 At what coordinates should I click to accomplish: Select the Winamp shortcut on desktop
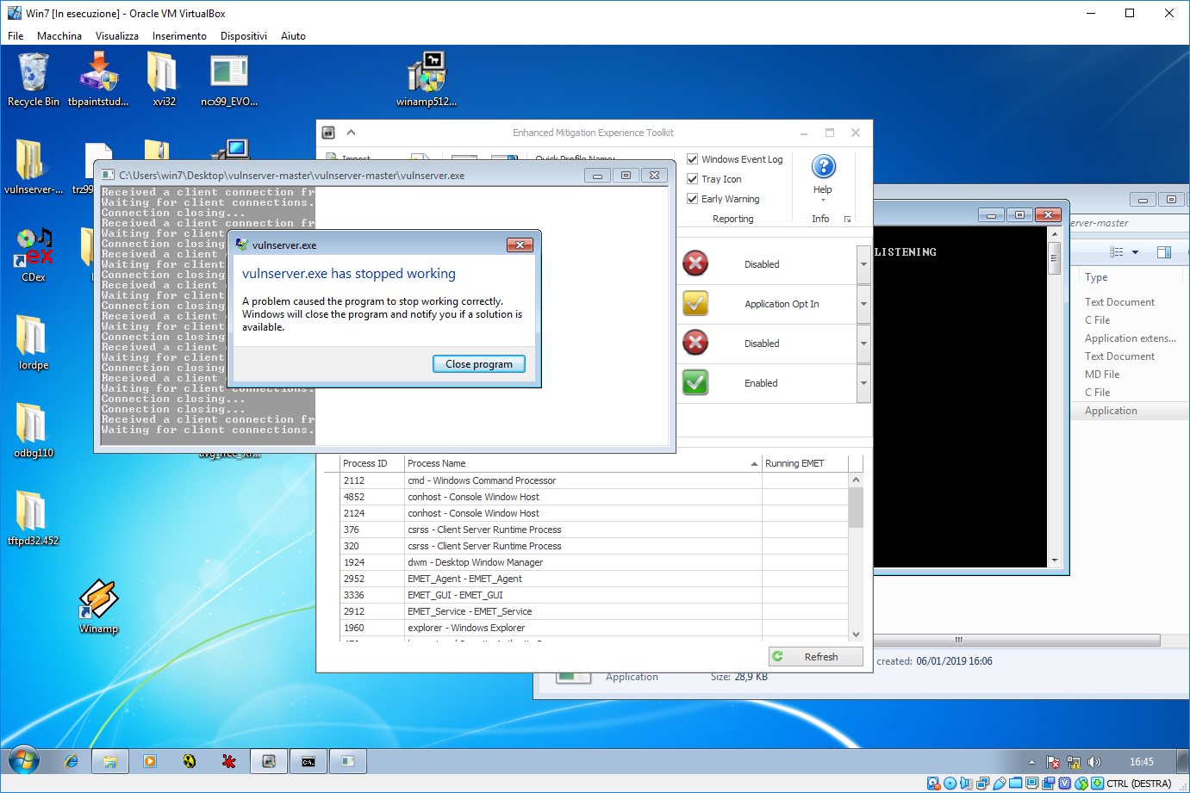point(98,606)
